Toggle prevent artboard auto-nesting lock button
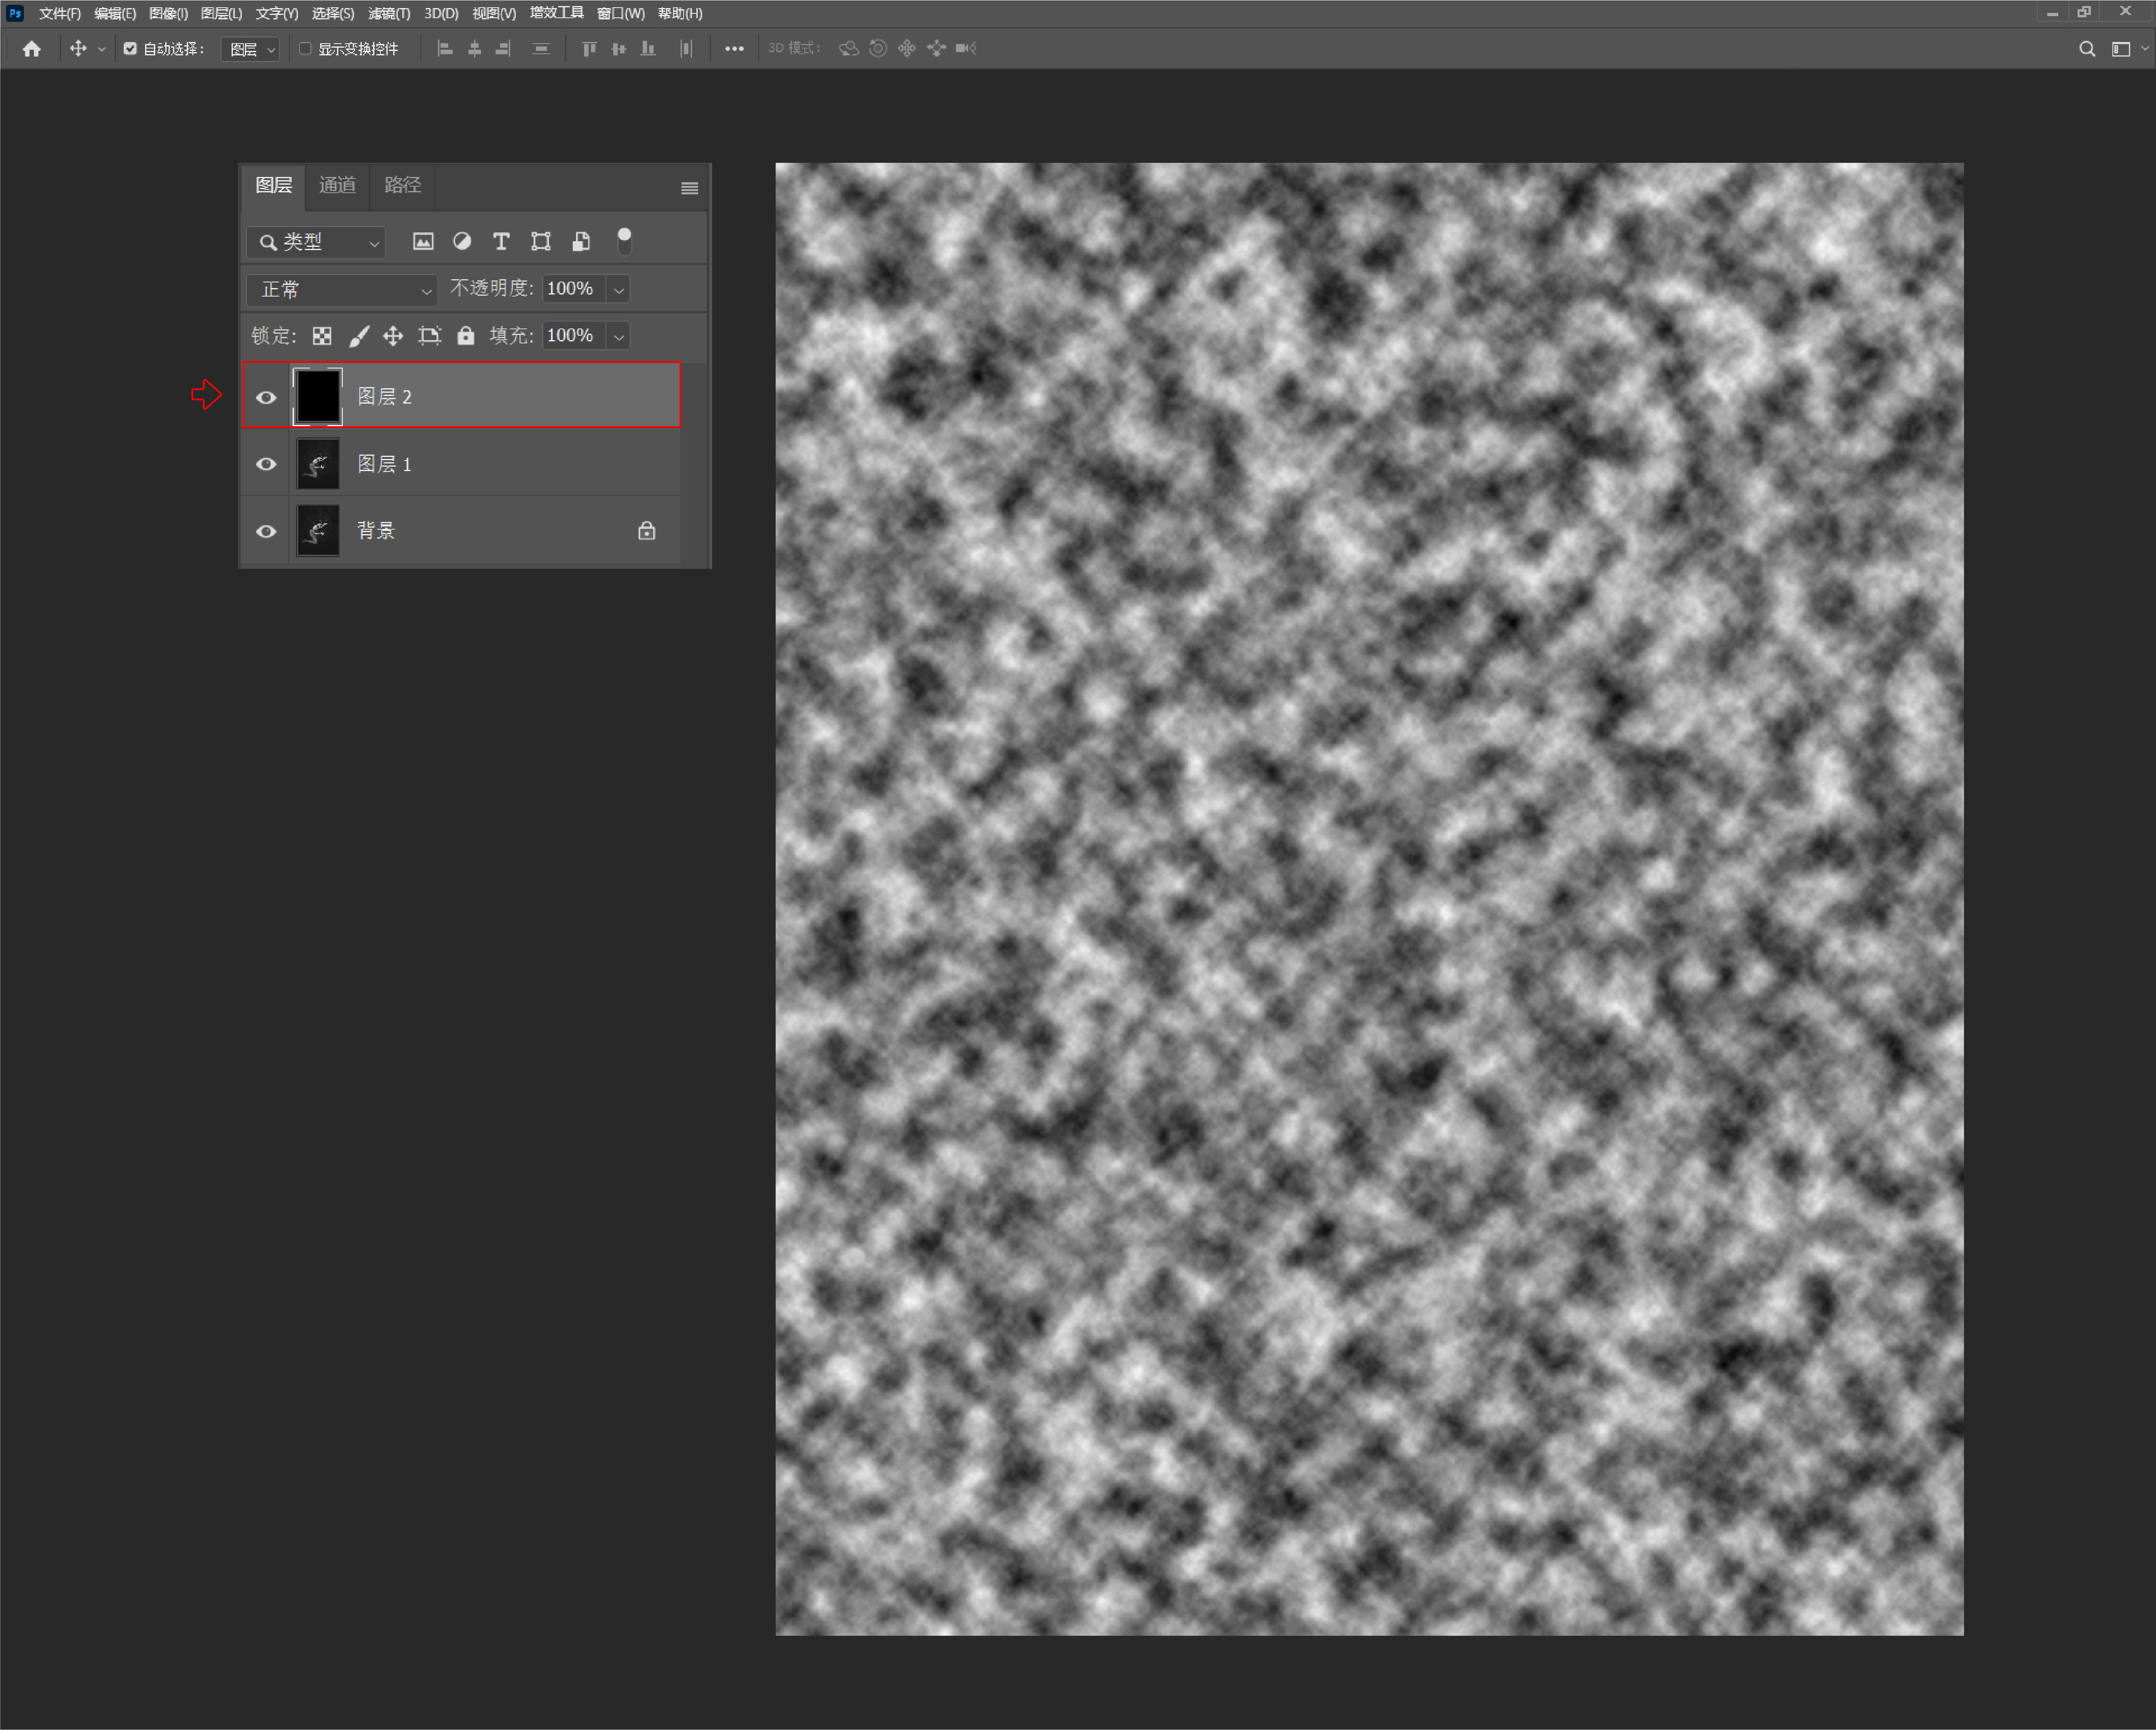The width and height of the screenshot is (2156, 1730). click(x=430, y=336)
